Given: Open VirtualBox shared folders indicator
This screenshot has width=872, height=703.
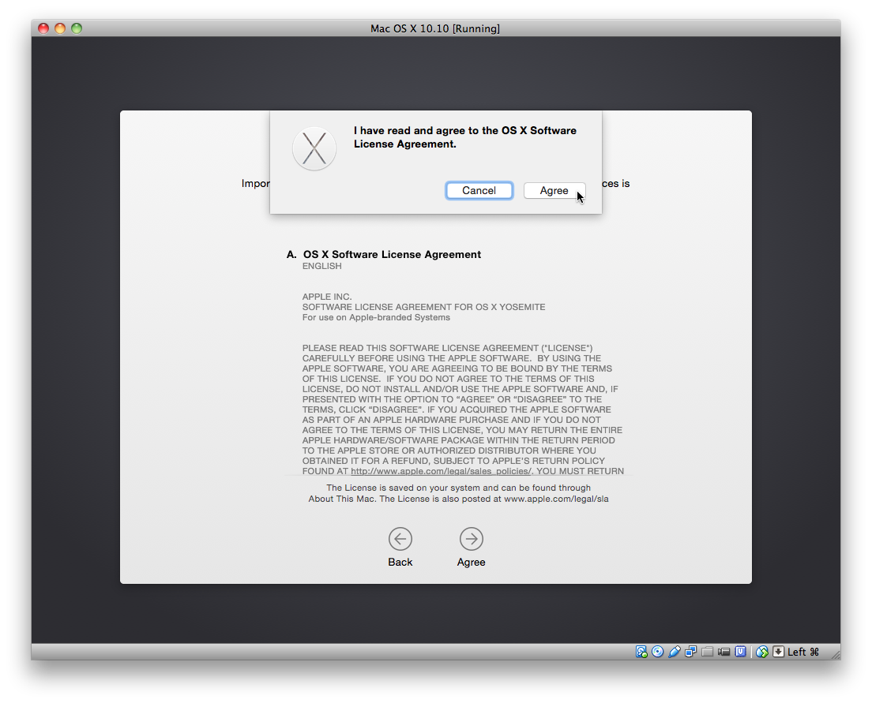Looking at the screenshot, I should click(x=708, y=651).
